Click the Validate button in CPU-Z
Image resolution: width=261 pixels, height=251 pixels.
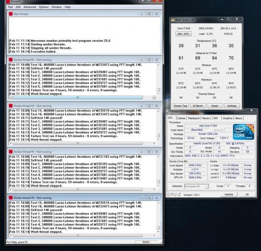(x=229, y=194)
